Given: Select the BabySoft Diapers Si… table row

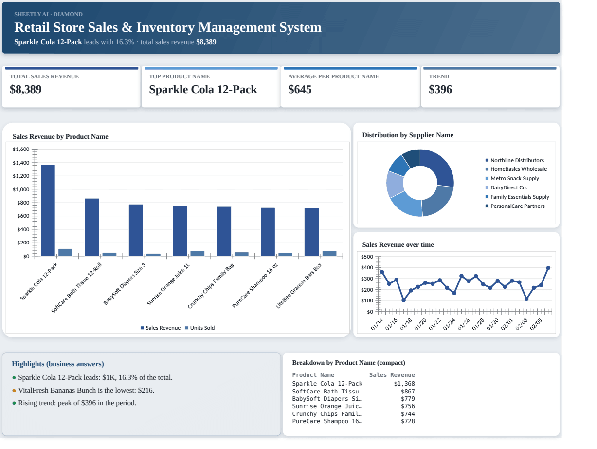Looking at the screenshot, I should (354, 399).
